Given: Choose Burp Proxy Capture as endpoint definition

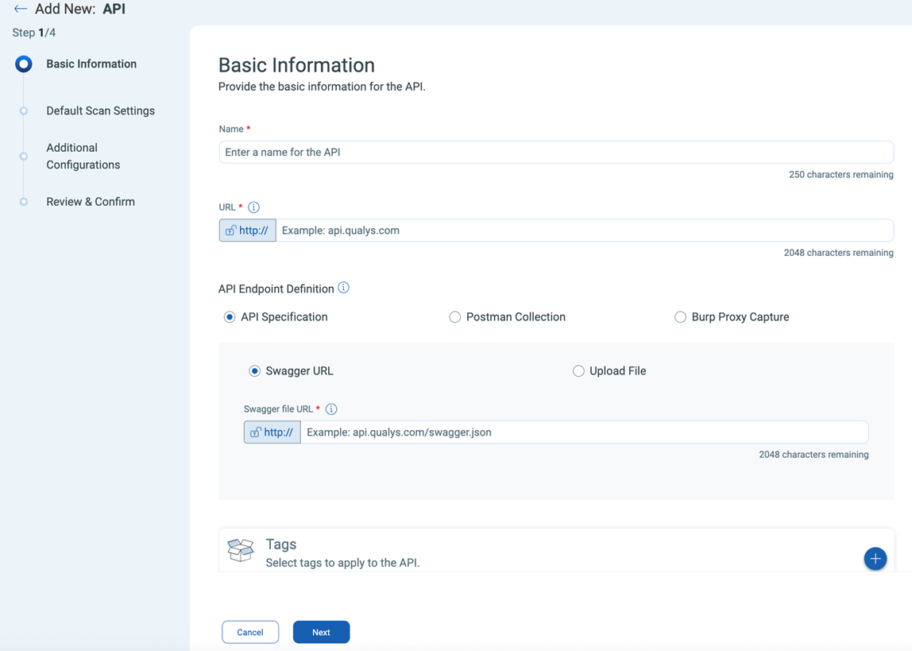Looking at the screenshot, I should click(680, 316).
